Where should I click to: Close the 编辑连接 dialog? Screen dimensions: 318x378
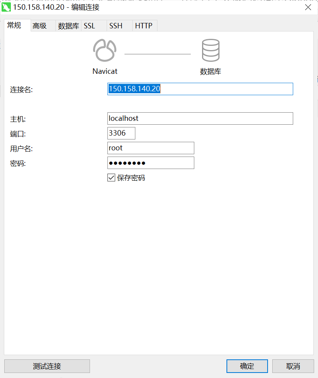pyautogui.click(x=308, y=7)
